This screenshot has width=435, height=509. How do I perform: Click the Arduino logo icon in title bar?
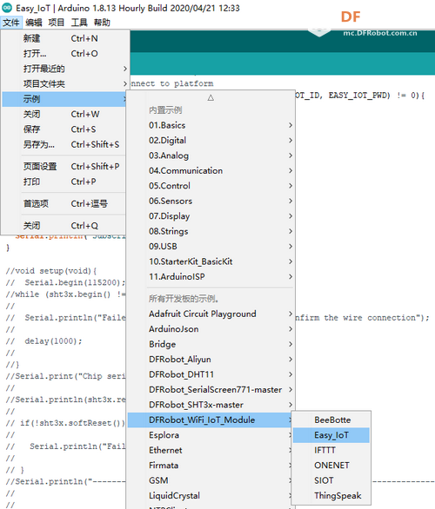(6, 8)
